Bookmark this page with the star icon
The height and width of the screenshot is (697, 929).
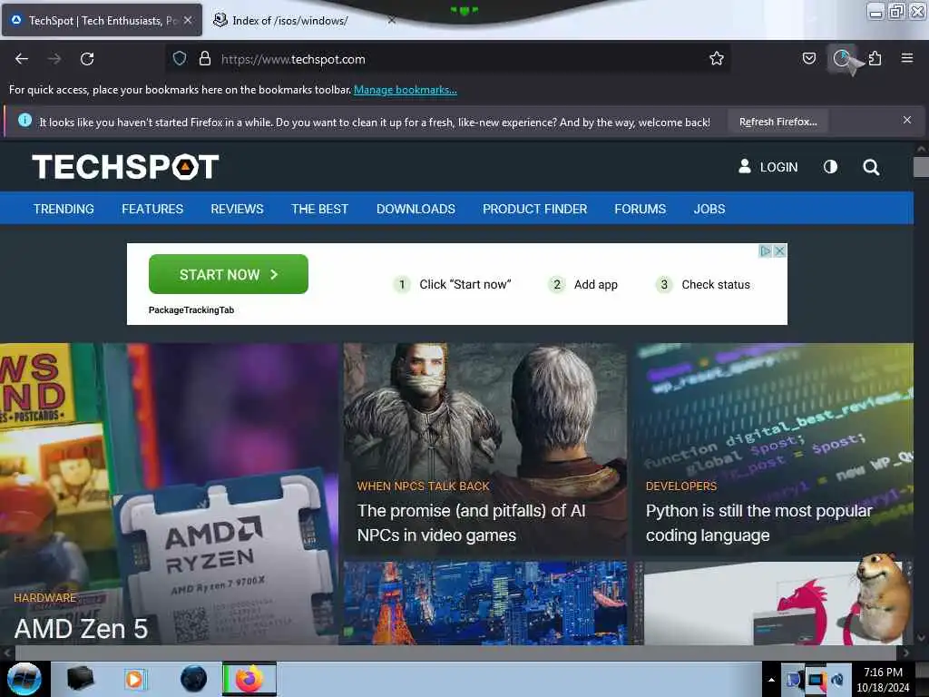717,58
